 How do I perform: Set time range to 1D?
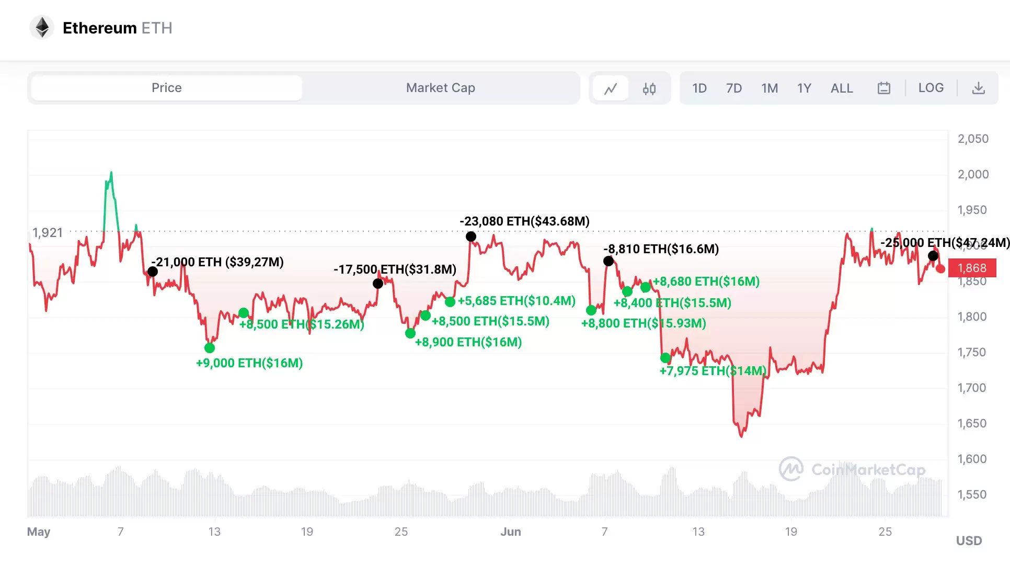pos(699,88)
